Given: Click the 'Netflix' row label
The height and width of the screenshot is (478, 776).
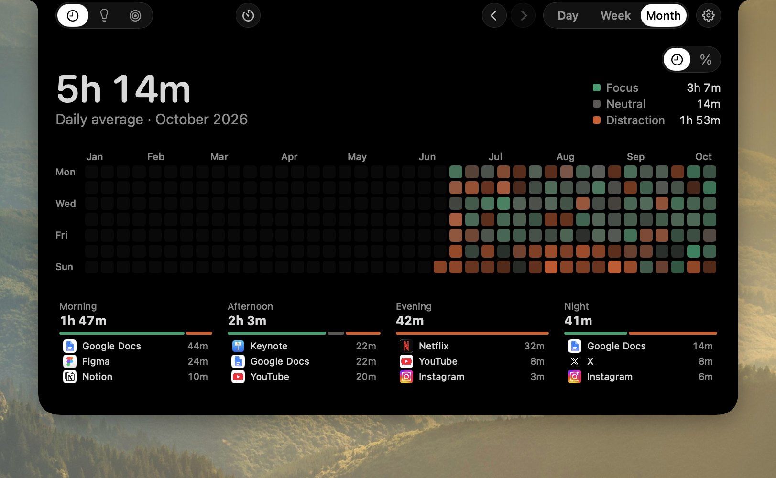Looking at the screenshot, I should click(434, 346).
